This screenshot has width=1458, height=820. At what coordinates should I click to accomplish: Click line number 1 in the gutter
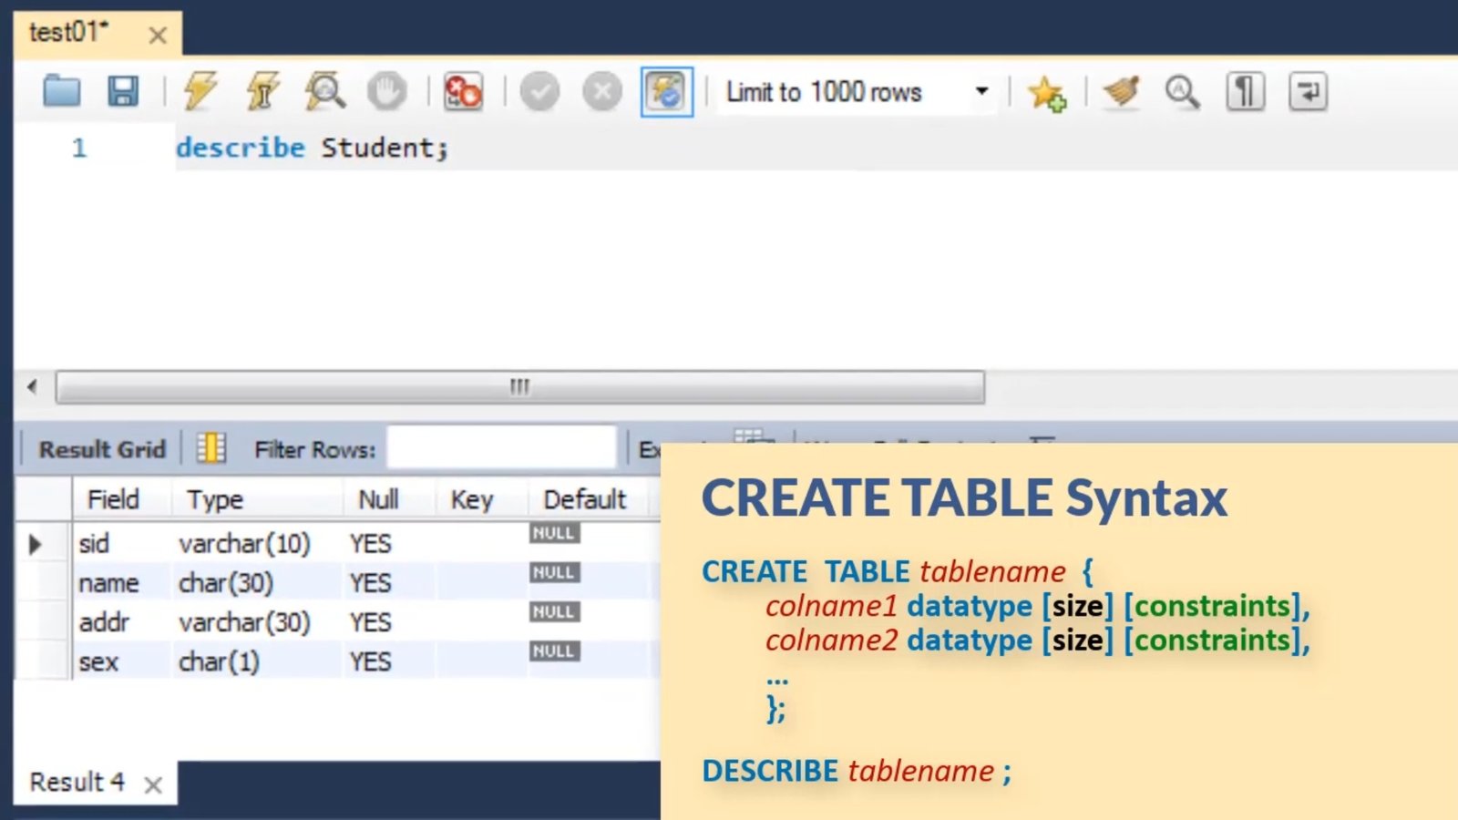coord(79,148)
